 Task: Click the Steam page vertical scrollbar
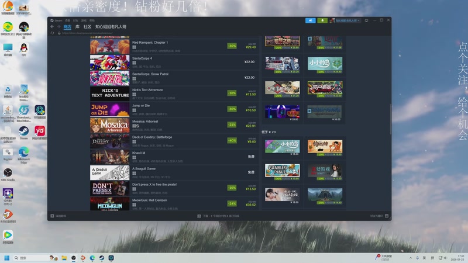(x=390, y=119)
